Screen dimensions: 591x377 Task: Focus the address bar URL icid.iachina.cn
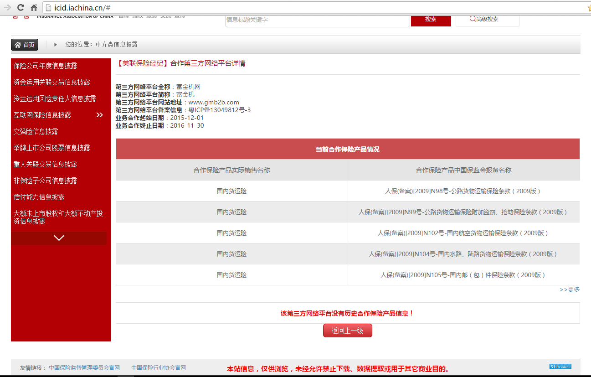click(82, 8)
